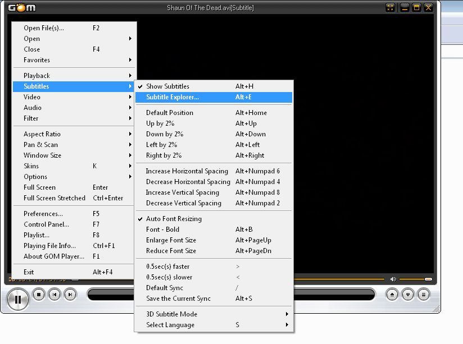The image size is (463, 344).
Task: Toggle Show Subtitles checkmark item
Action: (x=214, y=86)
